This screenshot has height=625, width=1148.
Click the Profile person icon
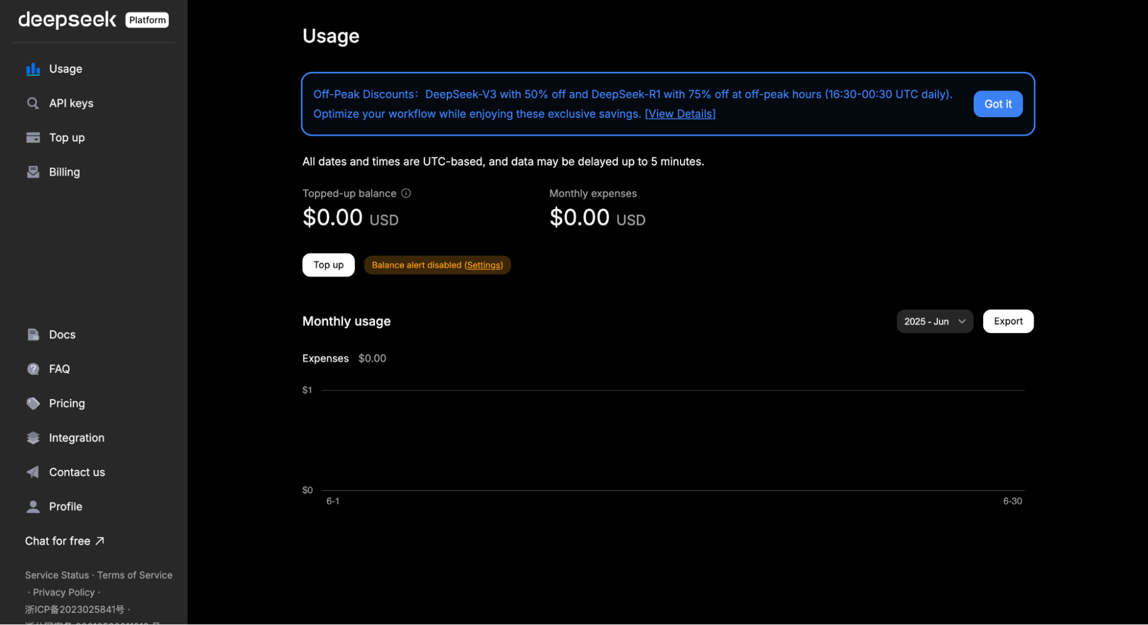coord(33,507)
